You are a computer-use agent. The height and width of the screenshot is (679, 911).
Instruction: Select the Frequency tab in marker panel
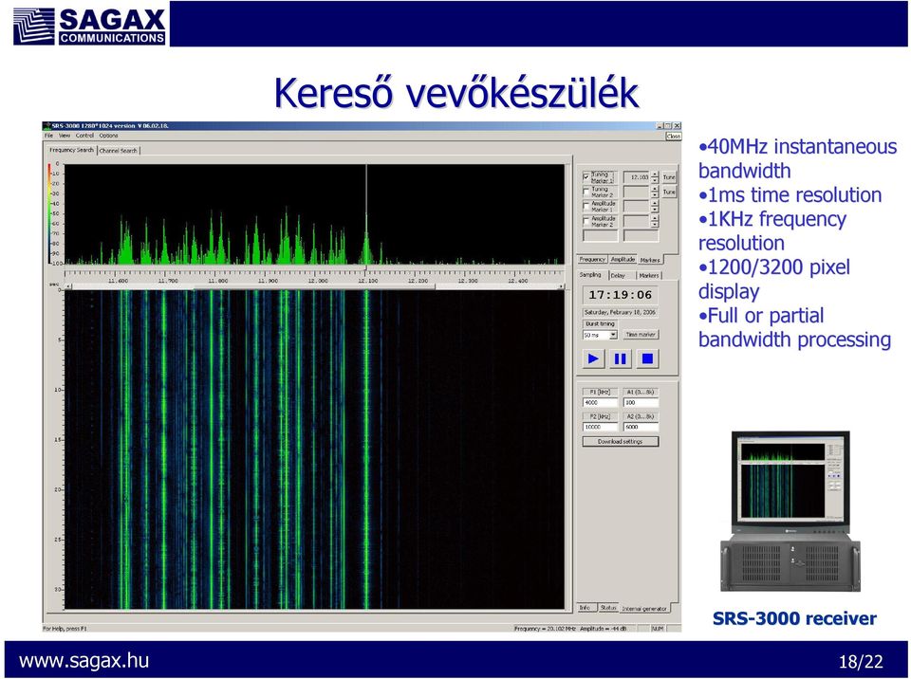pos(592,260)
